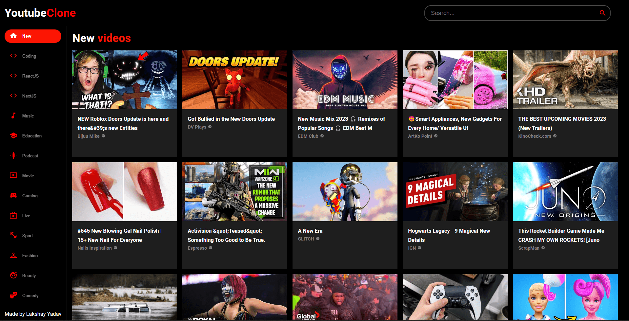
Task: Open 'Got Bullied in the New Doors Update' title
Action: (x=231, y=119)
